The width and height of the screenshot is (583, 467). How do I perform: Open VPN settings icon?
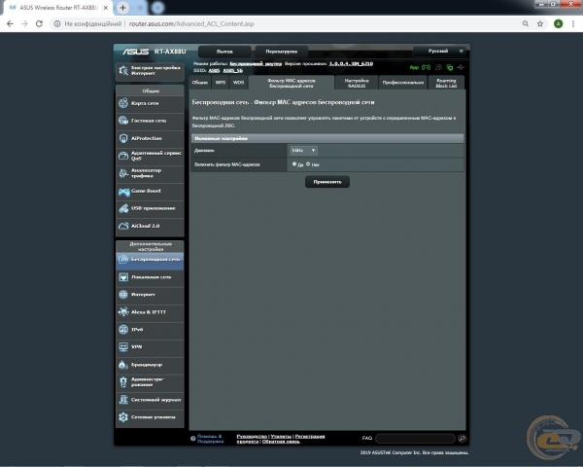click(x=123, y=346)
